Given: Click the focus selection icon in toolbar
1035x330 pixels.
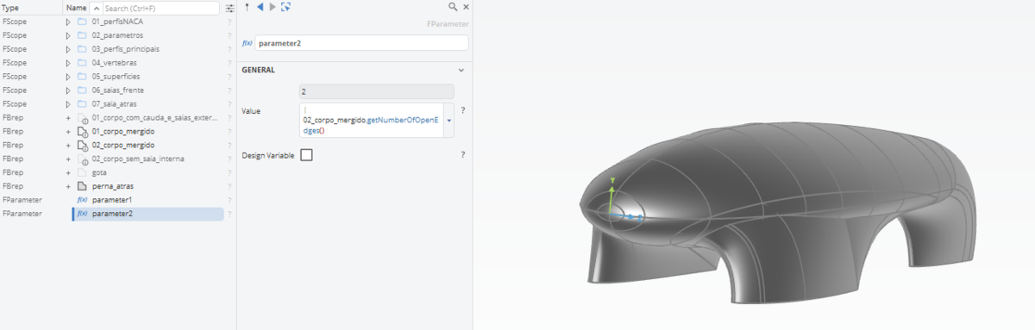Looking at the screenshot, I should 285,7.
